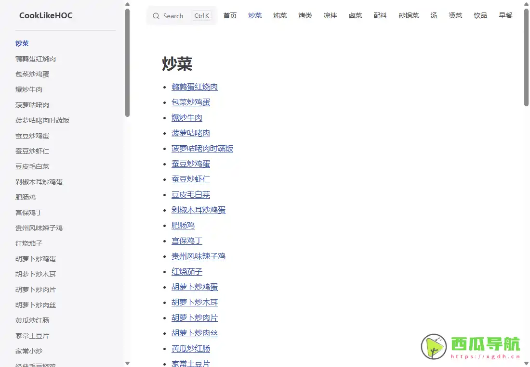The height and width of the screenshot is (367, 530).
Task: Follow the 胡萝卜炒鸡蛋 link in main list
Action: click(194, 287)
